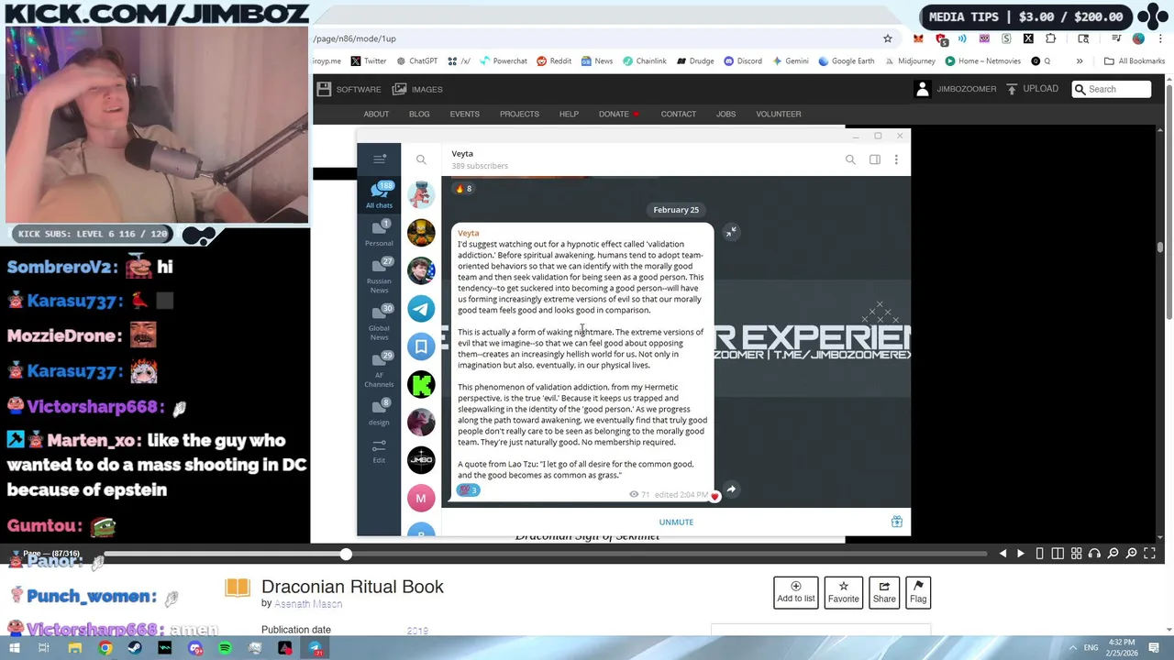Flag this archive item

pos(918,592)
